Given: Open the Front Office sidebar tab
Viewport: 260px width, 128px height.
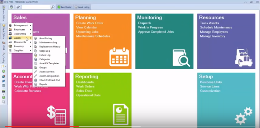Looking at the screenshot, I should (x=4, y=14).
